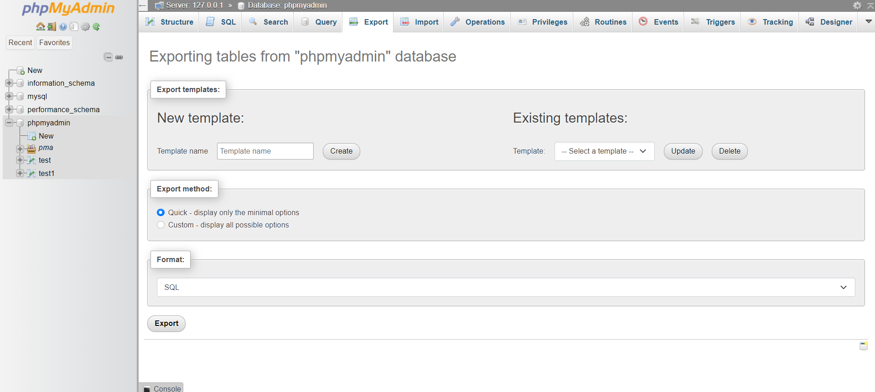Click collapse header arrow top right

870,5
